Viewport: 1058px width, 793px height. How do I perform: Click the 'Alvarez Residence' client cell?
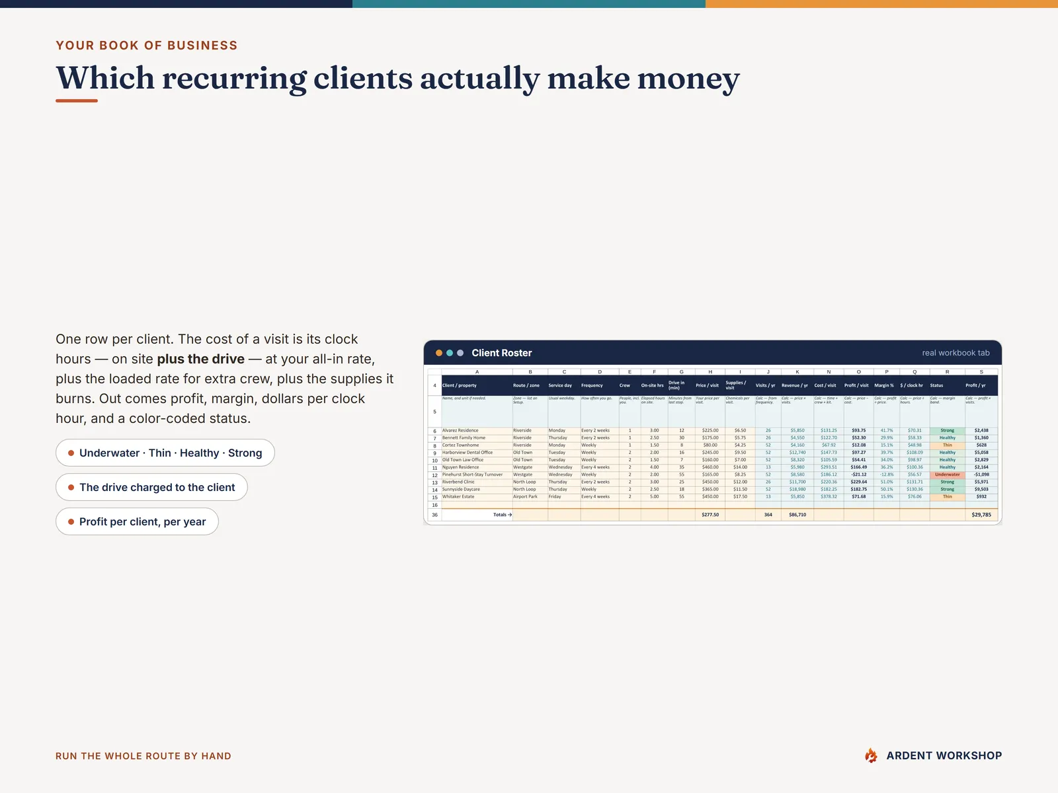coord(476,430)
